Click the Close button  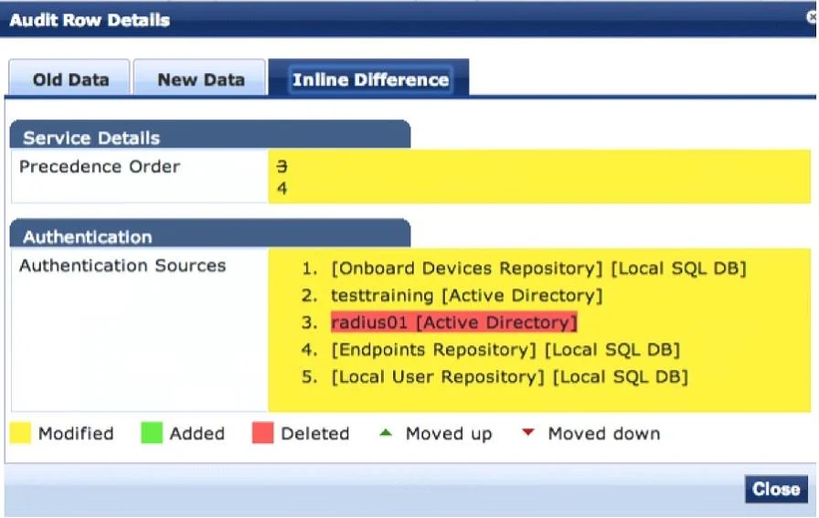[776, 489]
